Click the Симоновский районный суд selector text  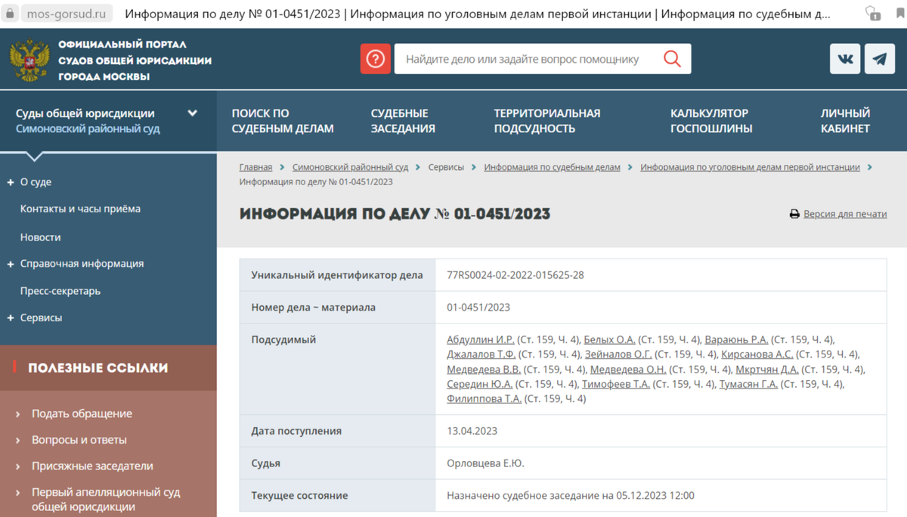click(x=88, y=128)
